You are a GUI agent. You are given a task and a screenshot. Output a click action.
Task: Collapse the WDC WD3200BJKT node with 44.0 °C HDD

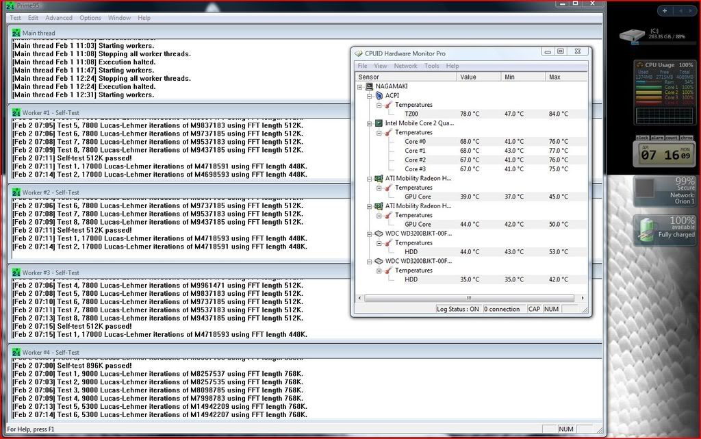click(369, 234)
